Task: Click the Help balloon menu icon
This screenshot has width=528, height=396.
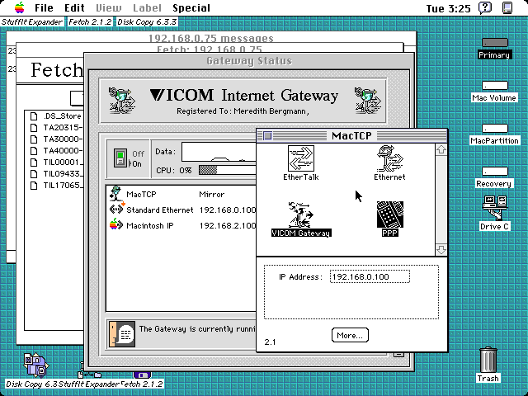Action: 485,7
